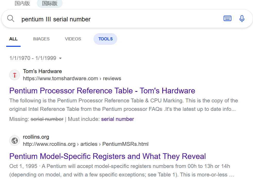Select the 国际版 search mode

point(50,3)
